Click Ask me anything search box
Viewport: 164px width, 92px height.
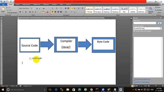tap(26, 90)
